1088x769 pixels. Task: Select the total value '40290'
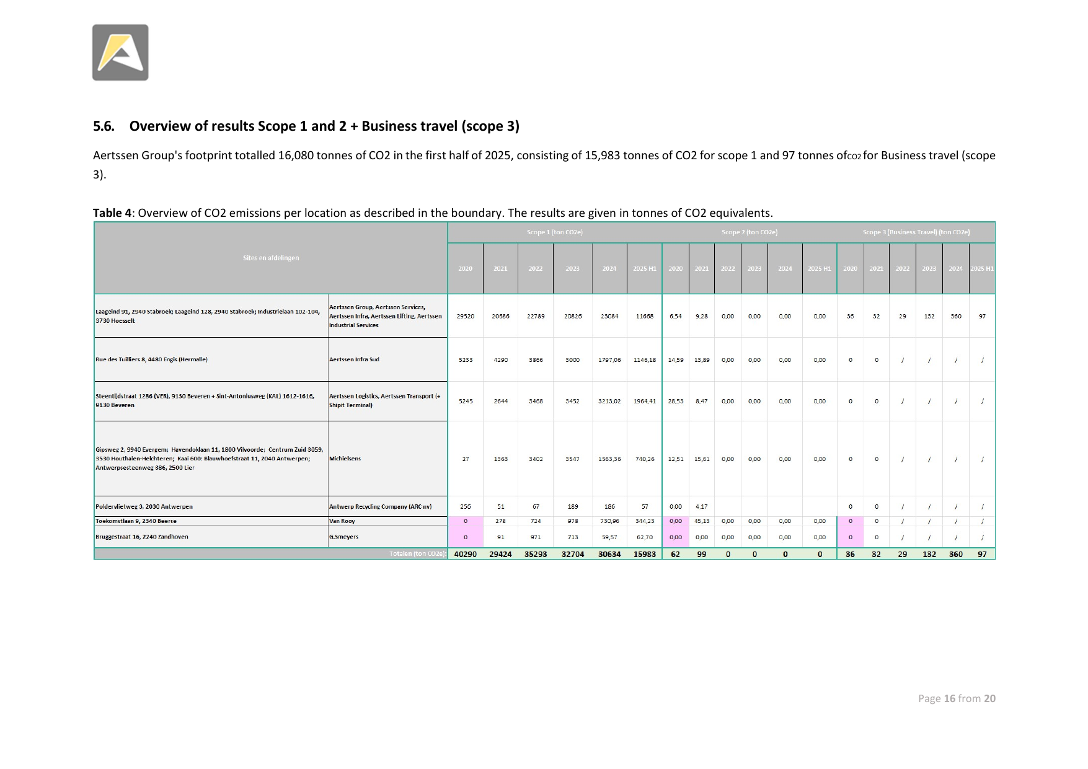coord(466,554)
